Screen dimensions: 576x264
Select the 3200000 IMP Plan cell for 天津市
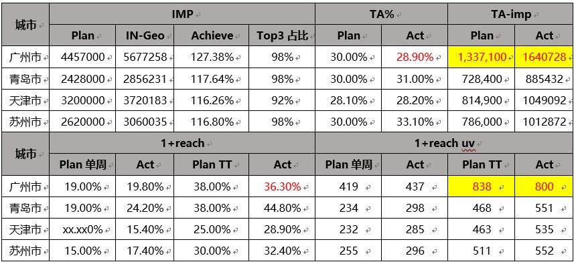click(x=82, y=100)
